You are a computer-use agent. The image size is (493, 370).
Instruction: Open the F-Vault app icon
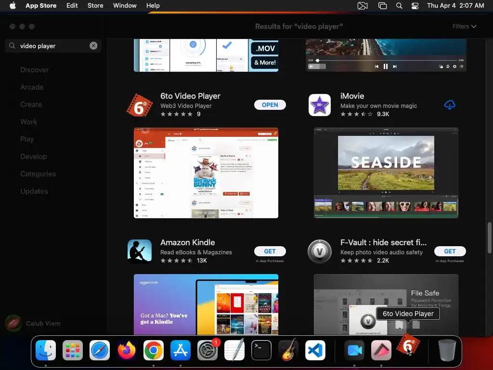click(x=320, y=251)
